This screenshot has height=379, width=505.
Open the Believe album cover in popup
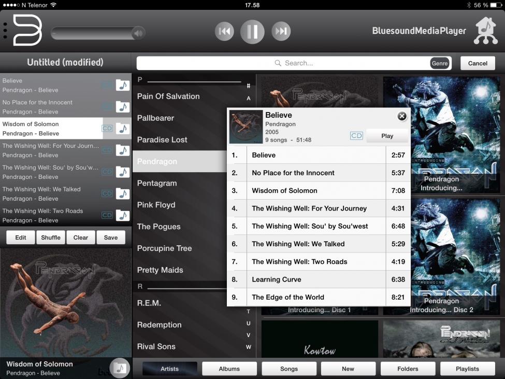(246, 127)
